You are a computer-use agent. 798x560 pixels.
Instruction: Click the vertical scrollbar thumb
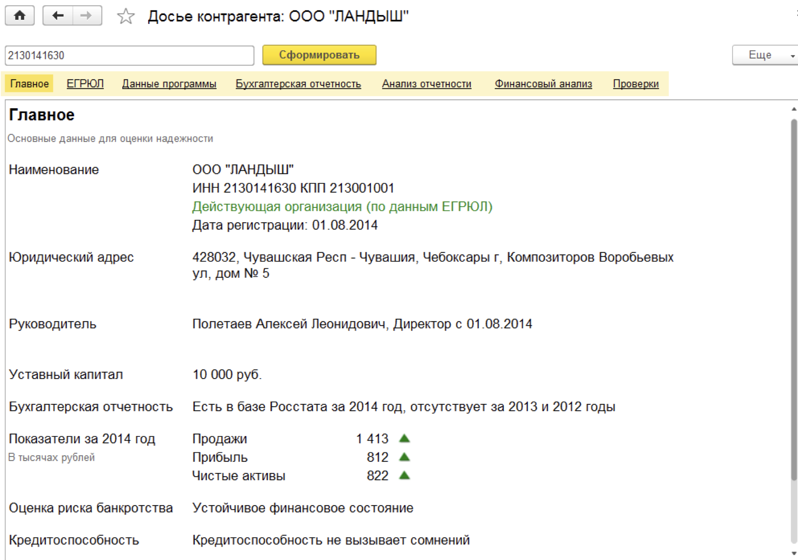click(x=793, y=299)
